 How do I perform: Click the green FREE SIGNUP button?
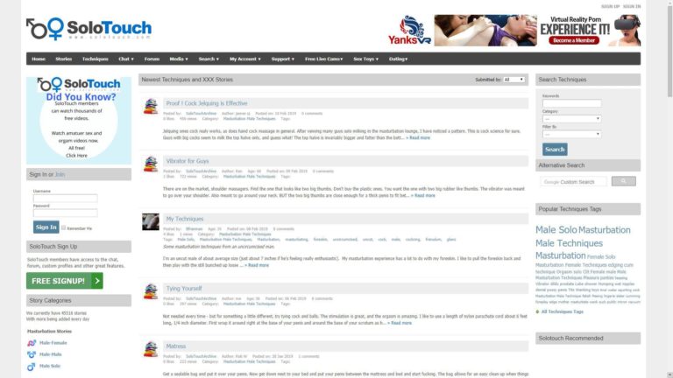(x=64, y=281)
